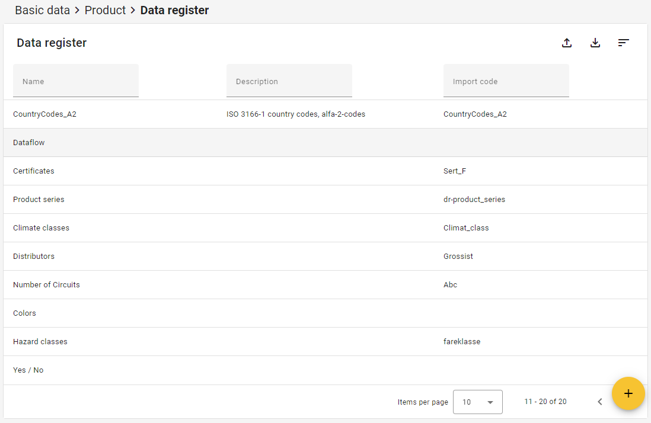Click the upload icon in Data register header
Image resolution: width=651 pixels, height=423 pixels.
pos(567,43)
